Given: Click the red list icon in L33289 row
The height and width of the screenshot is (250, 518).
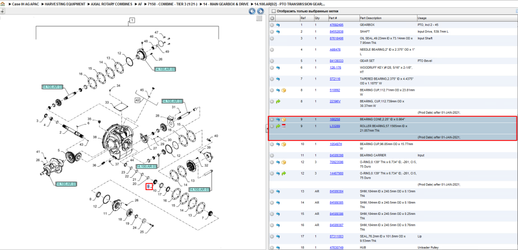Looking at the screenshot, I should [283, 126].
